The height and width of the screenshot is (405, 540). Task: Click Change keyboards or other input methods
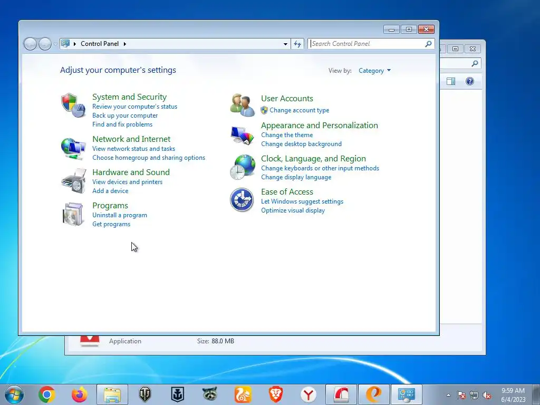[320, 168]
